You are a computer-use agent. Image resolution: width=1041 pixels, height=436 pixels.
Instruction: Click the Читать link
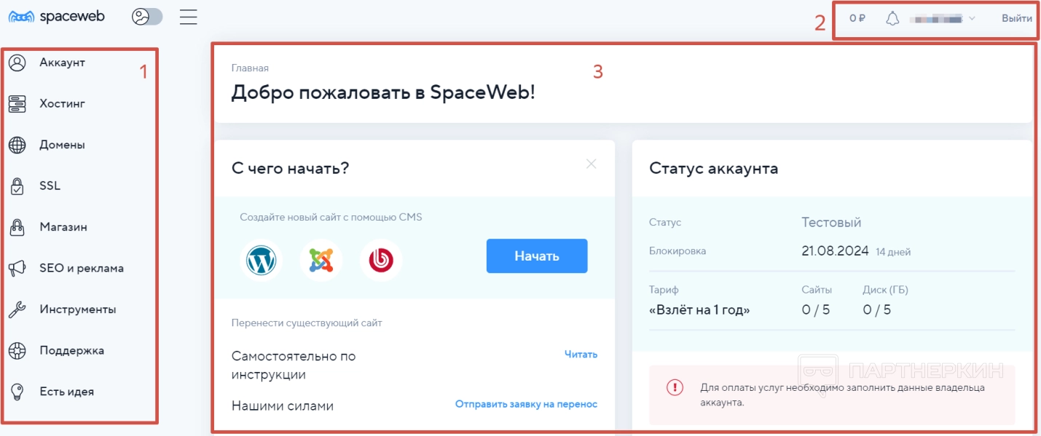pyautogui.click(x=581, y=354)
